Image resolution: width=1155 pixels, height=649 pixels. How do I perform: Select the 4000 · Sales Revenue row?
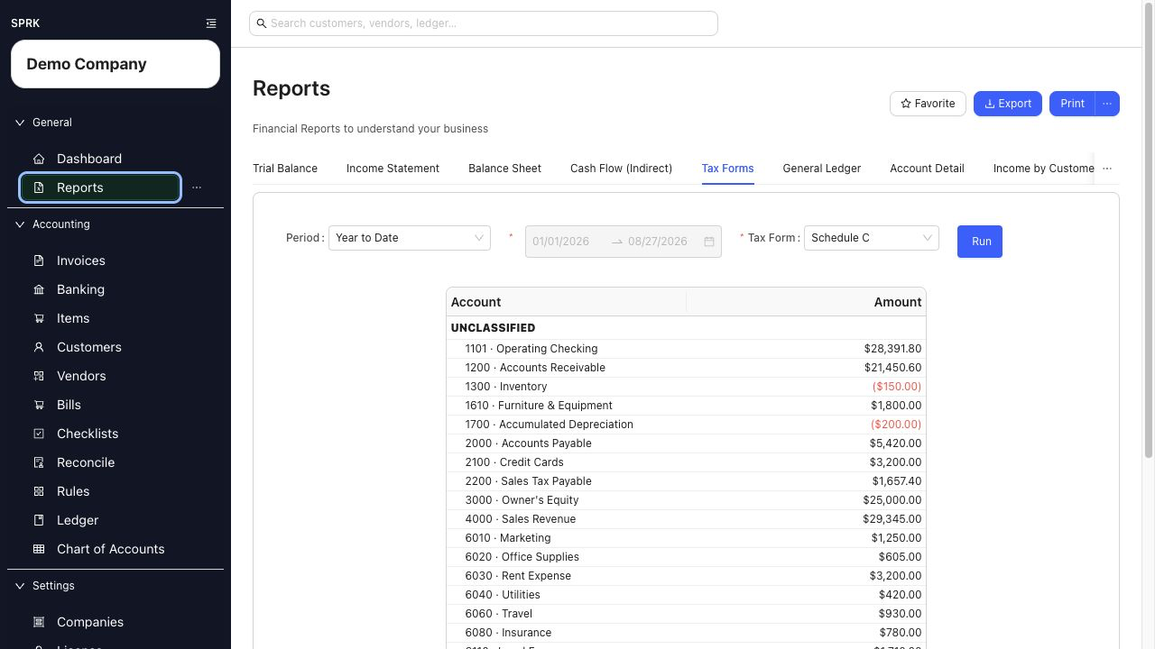tap(686, 519)
